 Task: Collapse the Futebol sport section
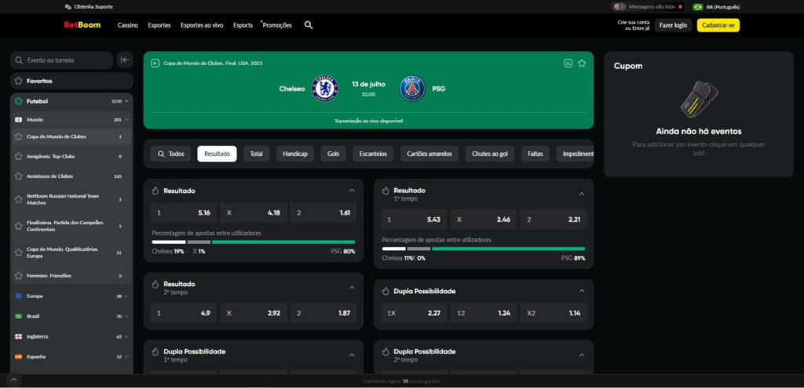click(126, 101)
